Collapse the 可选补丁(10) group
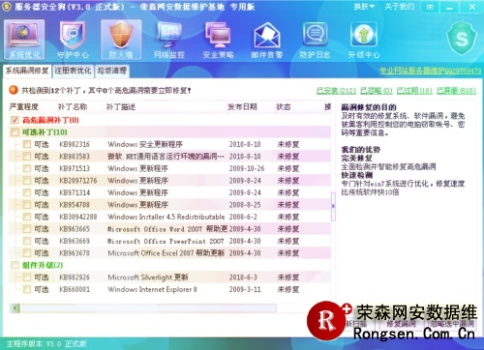This screenshot has height=350, width=484. [x=15, y=132]
